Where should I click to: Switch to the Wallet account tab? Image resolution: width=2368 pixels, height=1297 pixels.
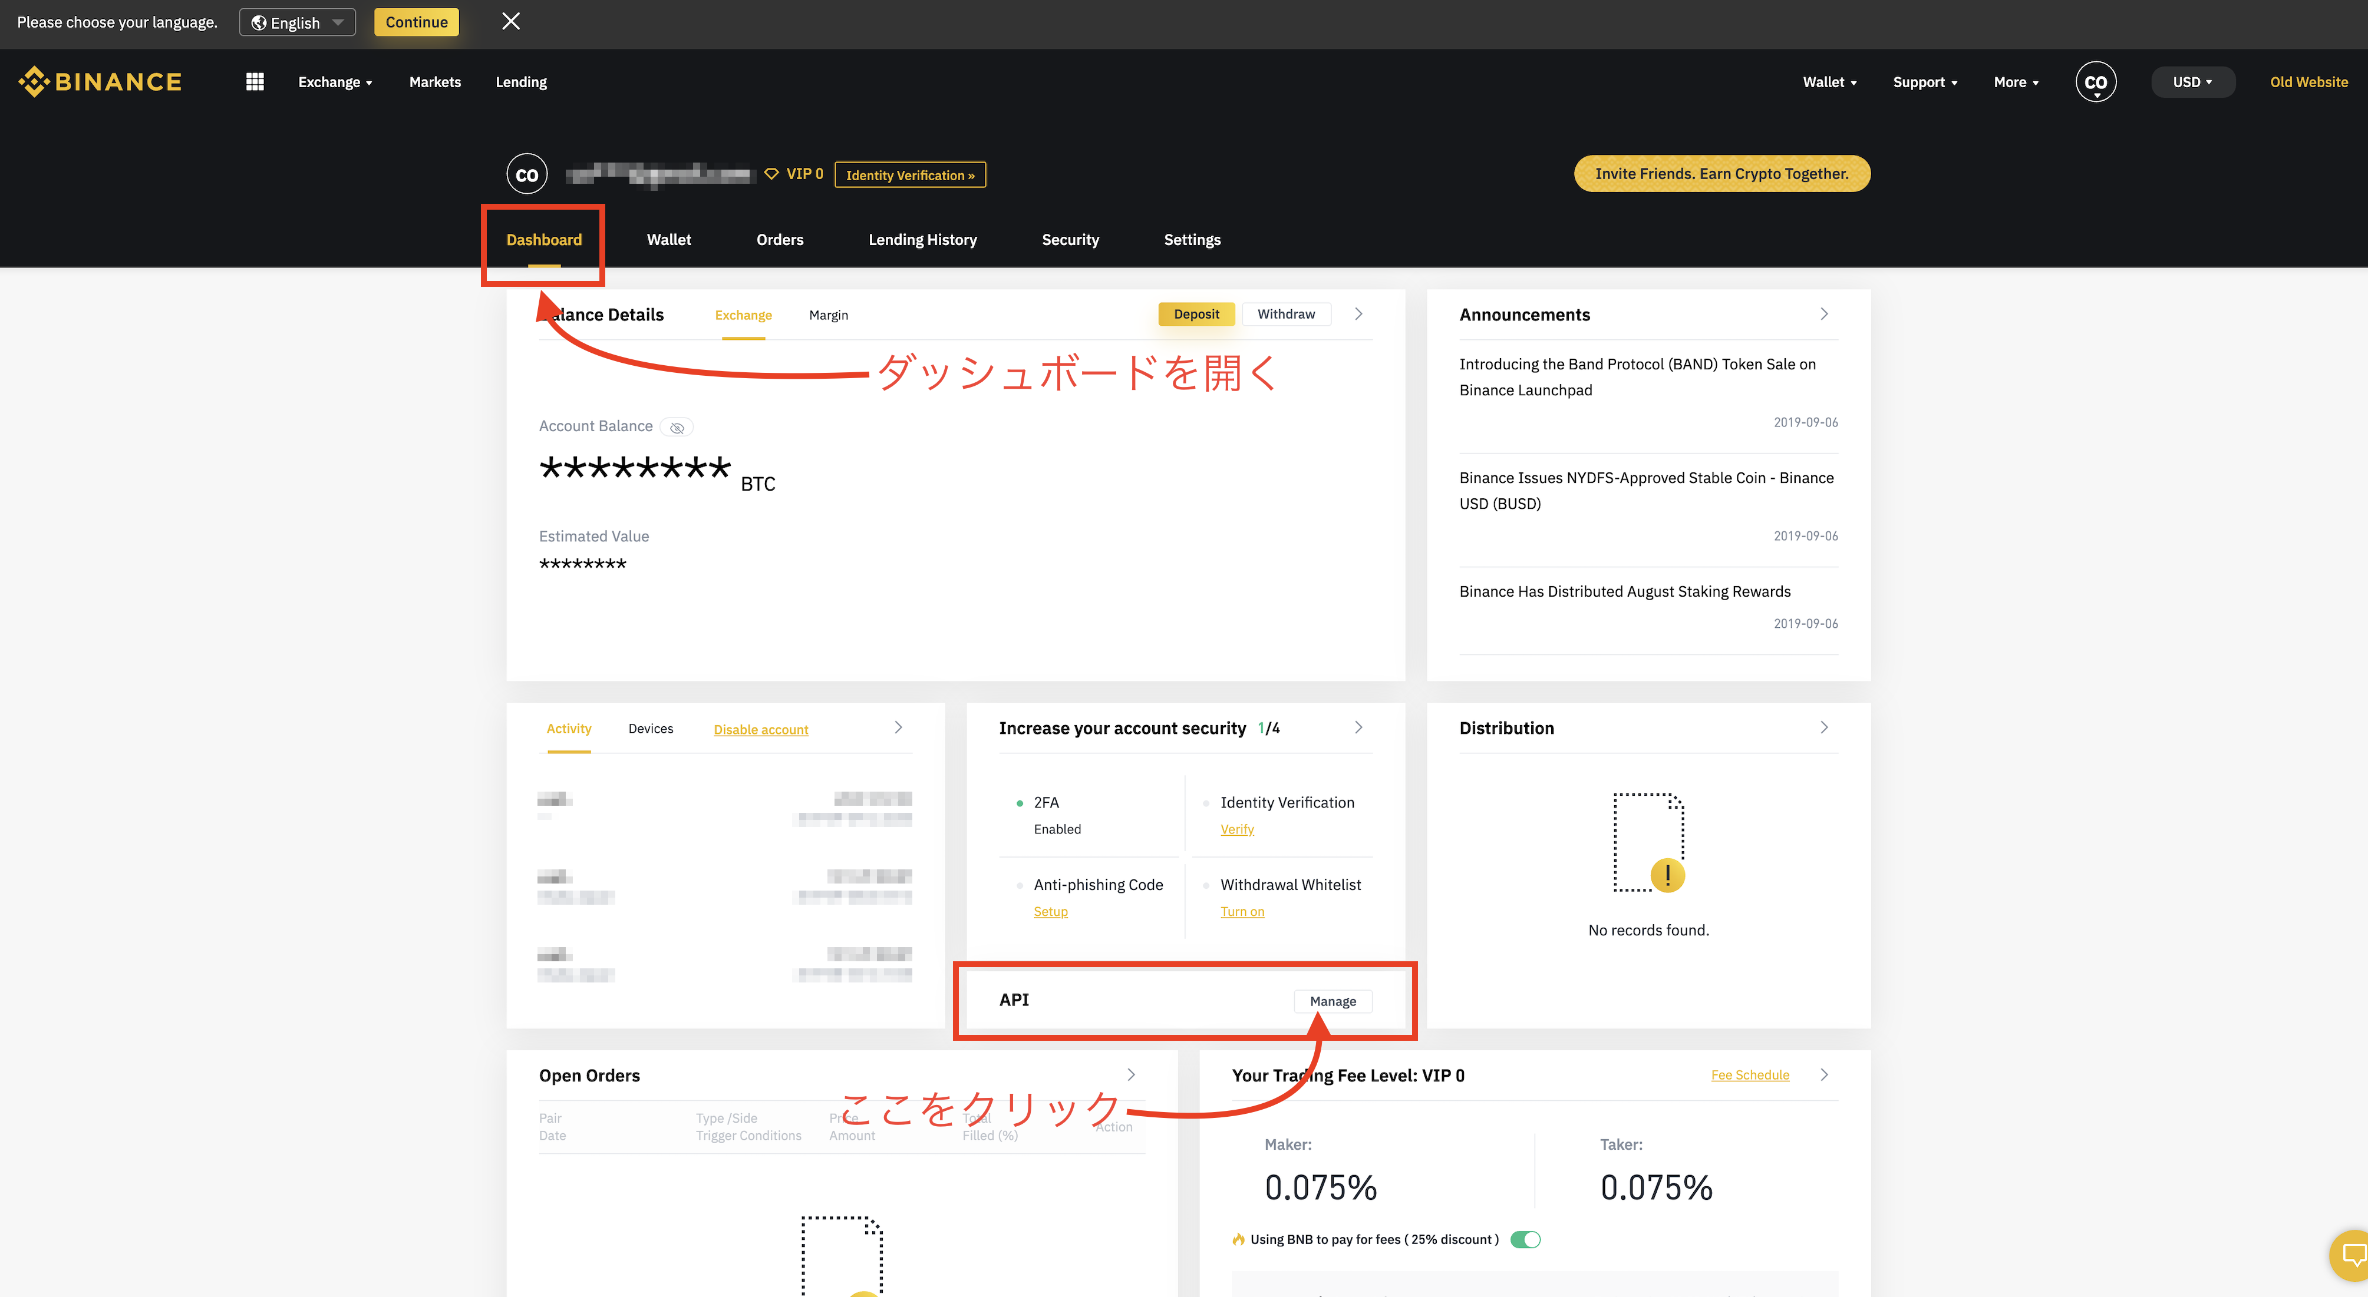[668, 240]
